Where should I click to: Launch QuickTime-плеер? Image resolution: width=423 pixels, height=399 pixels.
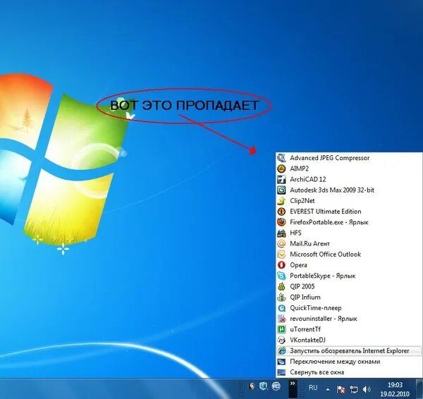[349, 308]
